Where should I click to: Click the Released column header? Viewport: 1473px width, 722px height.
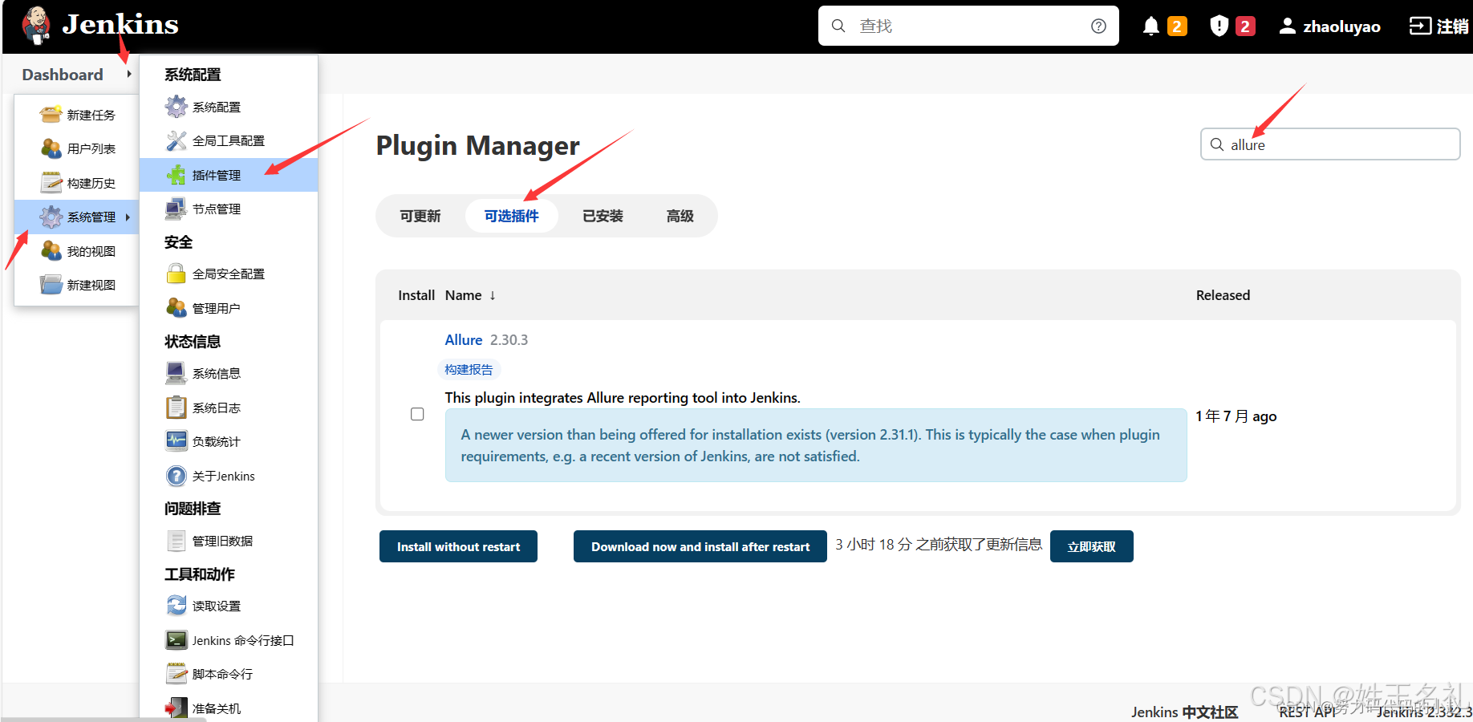pyautogui.click(x=1223, y=295)
